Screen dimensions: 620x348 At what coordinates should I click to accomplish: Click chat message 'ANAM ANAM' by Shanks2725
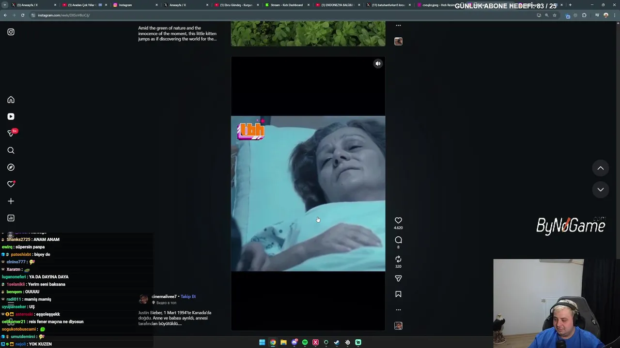coord(46,240)
